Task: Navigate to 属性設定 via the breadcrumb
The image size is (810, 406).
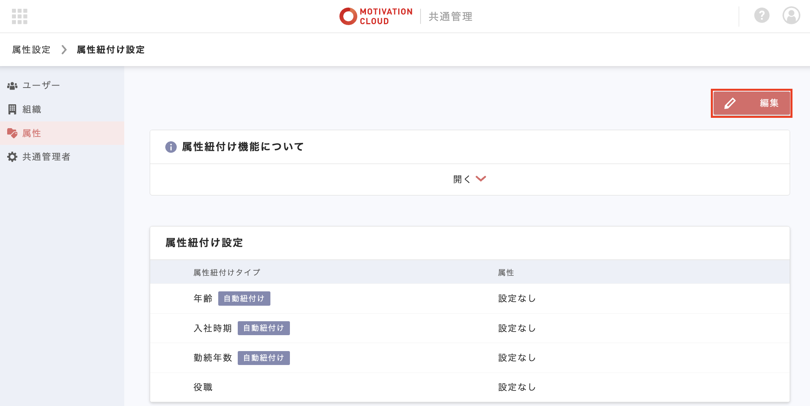Action: tap(31, 49)
